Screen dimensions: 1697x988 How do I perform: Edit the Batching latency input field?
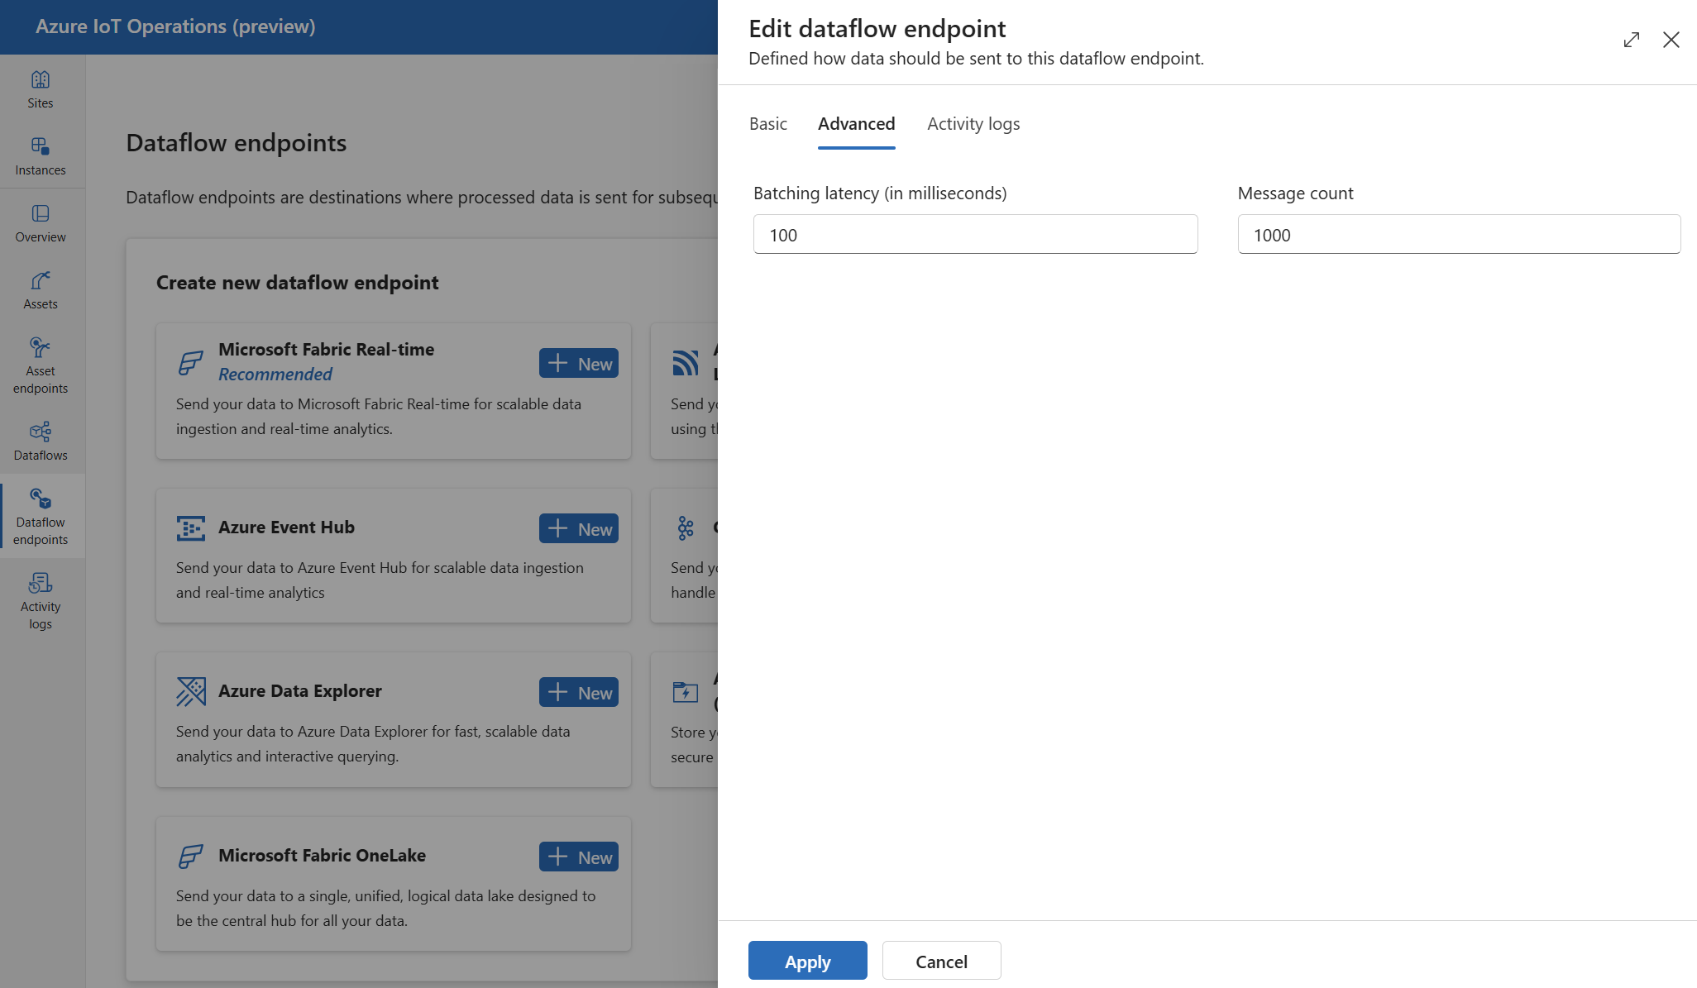(976, 234)
